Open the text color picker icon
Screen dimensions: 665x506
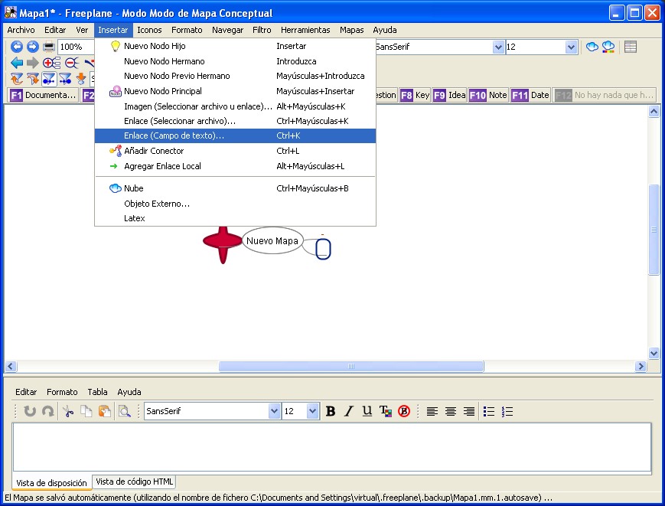coord(386,411)
